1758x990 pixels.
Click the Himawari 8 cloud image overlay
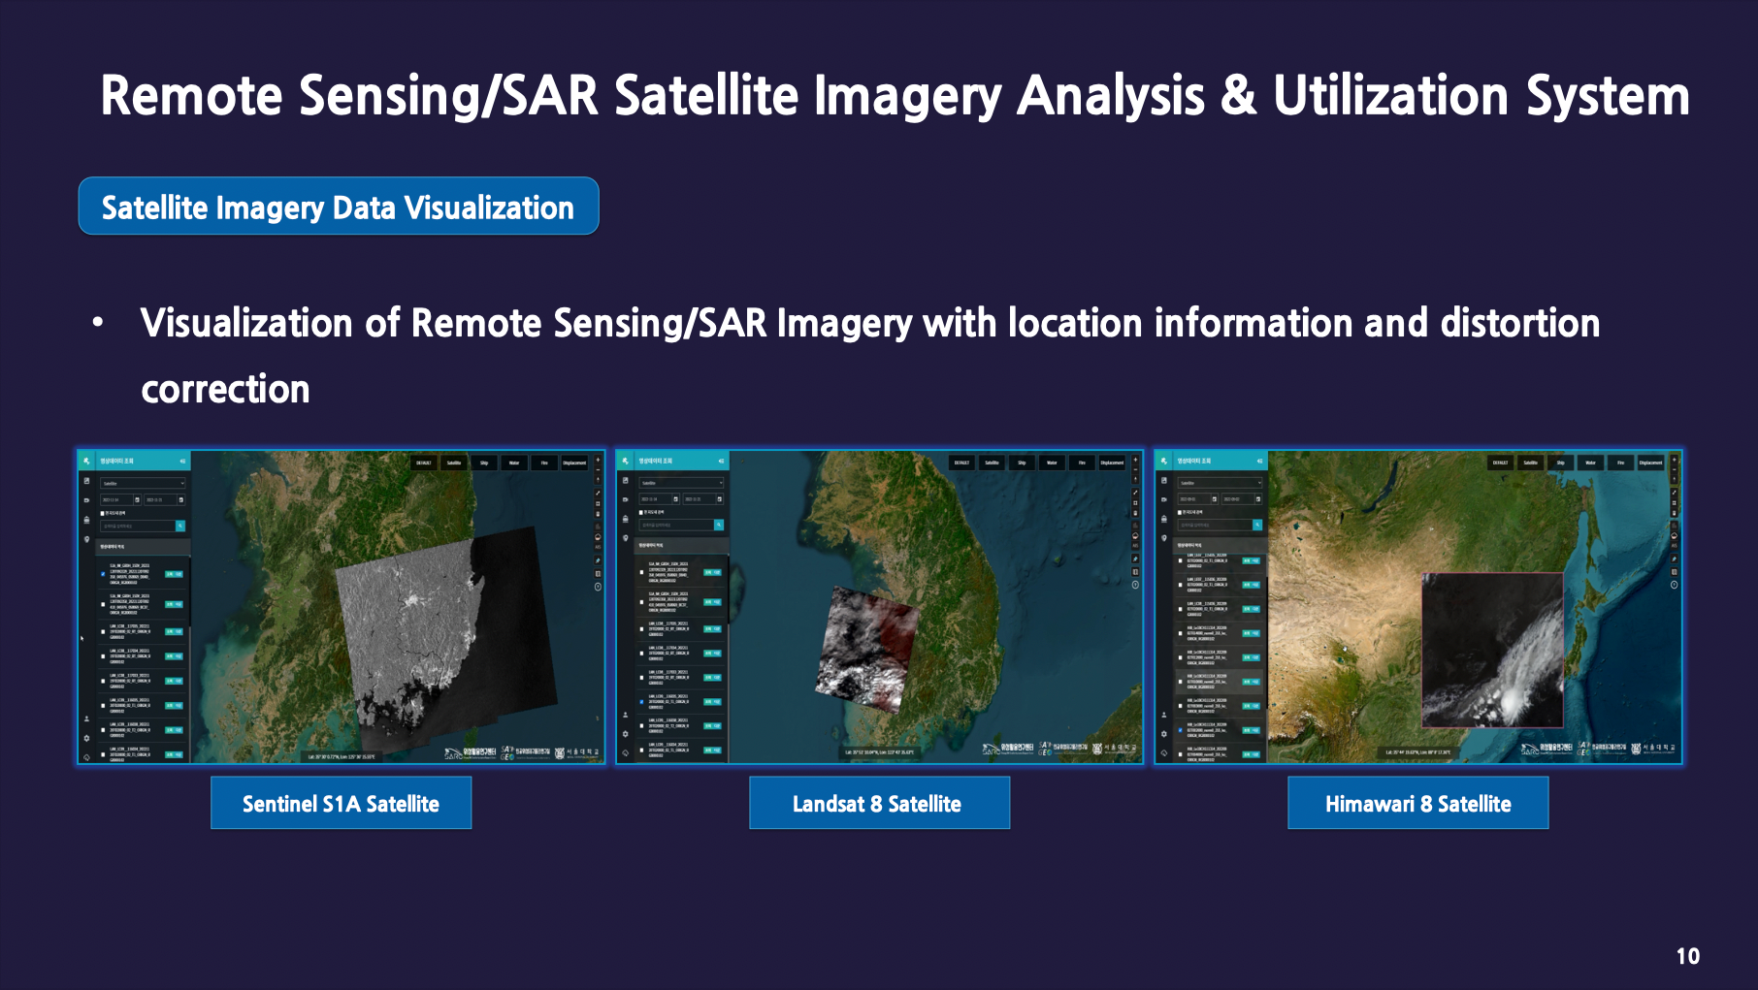point(1492,650)
